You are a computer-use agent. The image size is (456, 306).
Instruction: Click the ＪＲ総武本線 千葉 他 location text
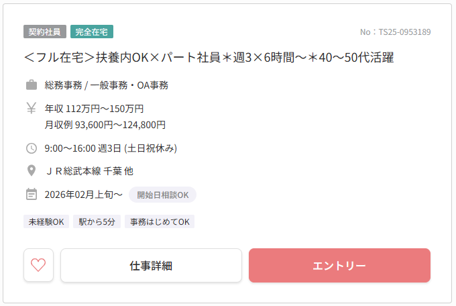pyautogui.click(x=89, y=171)
